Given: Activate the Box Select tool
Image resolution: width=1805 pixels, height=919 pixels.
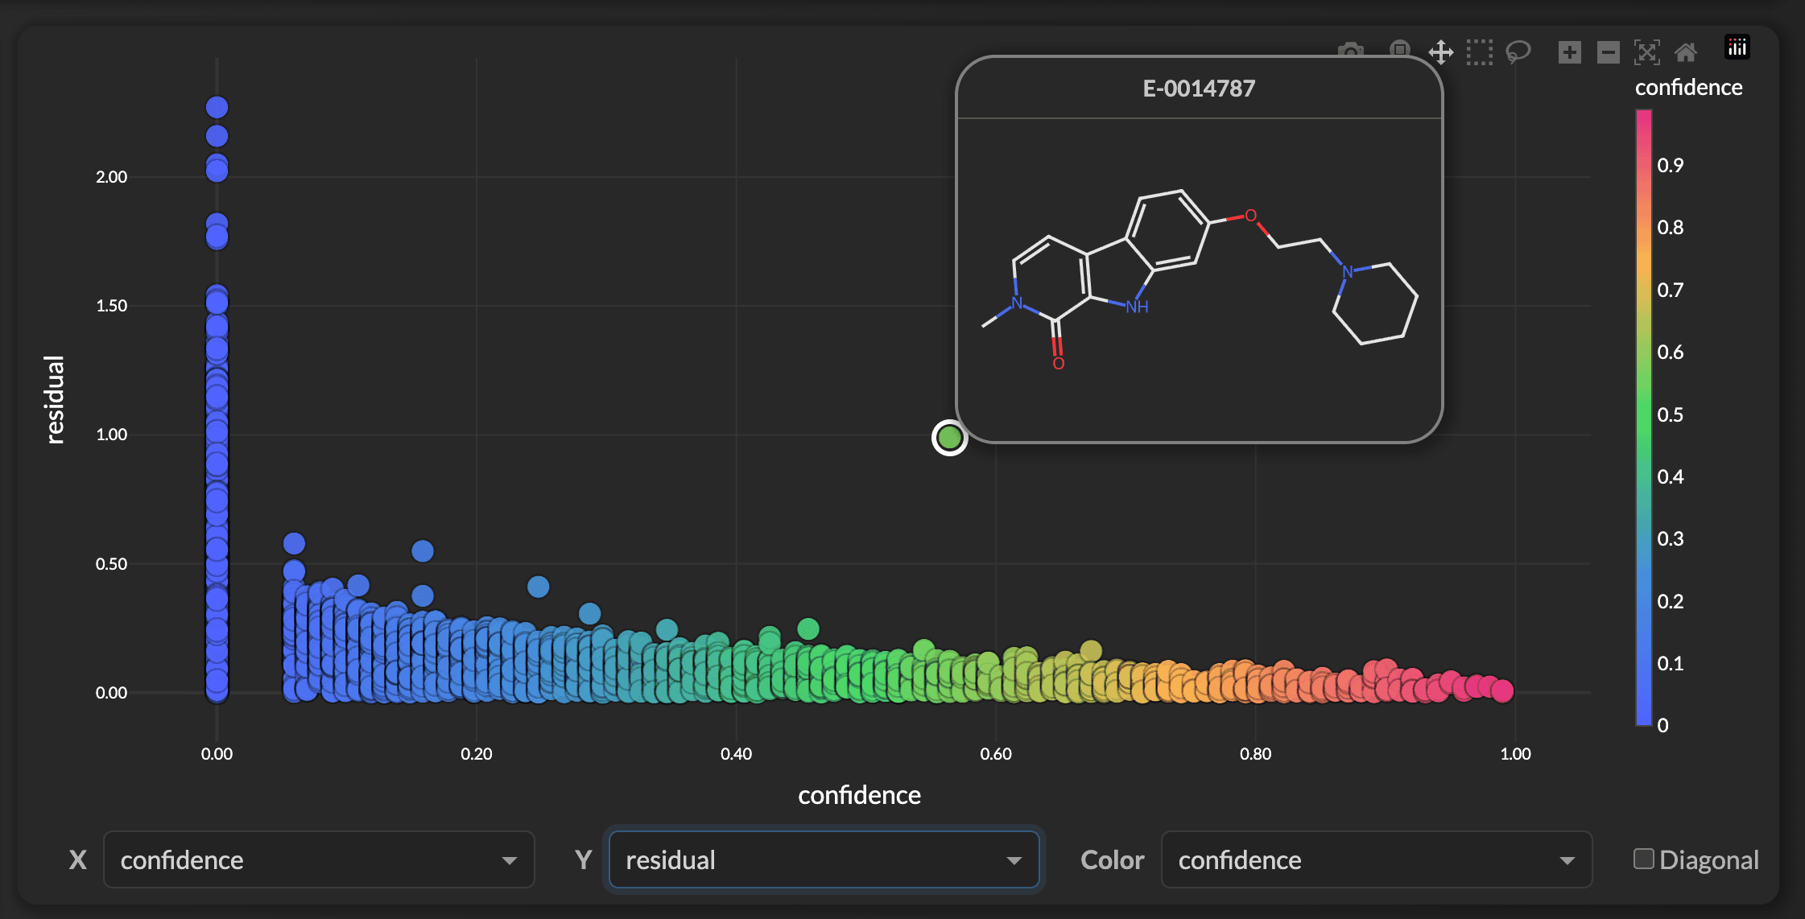Looking at the screenshot, I should 1479,53.
